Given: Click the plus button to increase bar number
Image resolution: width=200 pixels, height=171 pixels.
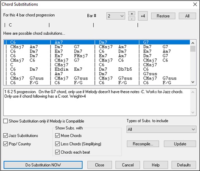Looking at the screenshot, I should tap(132, 14).
